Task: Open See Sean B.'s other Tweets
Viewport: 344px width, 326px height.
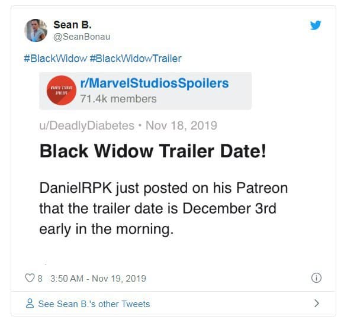Action: pos(94,304)
